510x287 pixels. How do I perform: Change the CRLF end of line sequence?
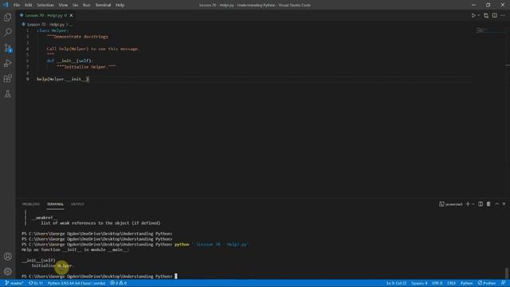coord(451,283)
